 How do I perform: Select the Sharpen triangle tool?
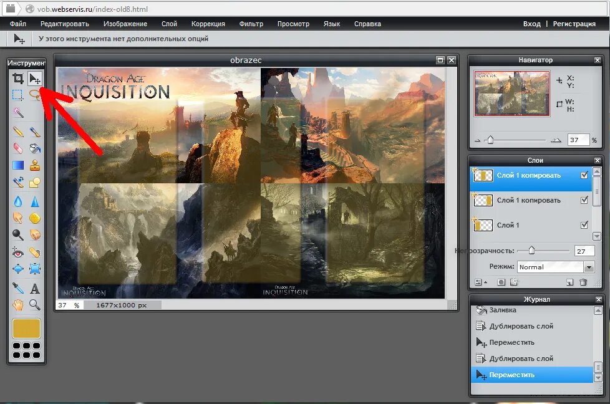[x=35, y=201]
